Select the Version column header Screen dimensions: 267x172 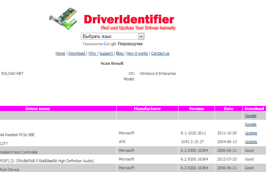coord(196,109)
